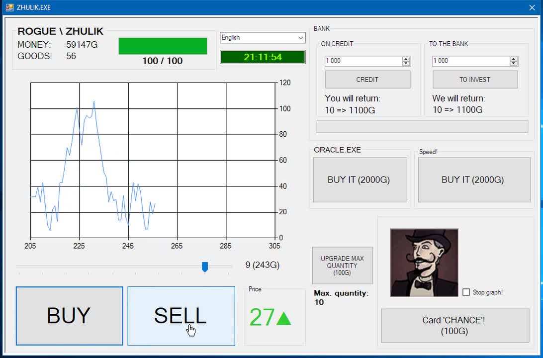Click the rogue portrait with top hat
The image size is (543, 358).
424,263
